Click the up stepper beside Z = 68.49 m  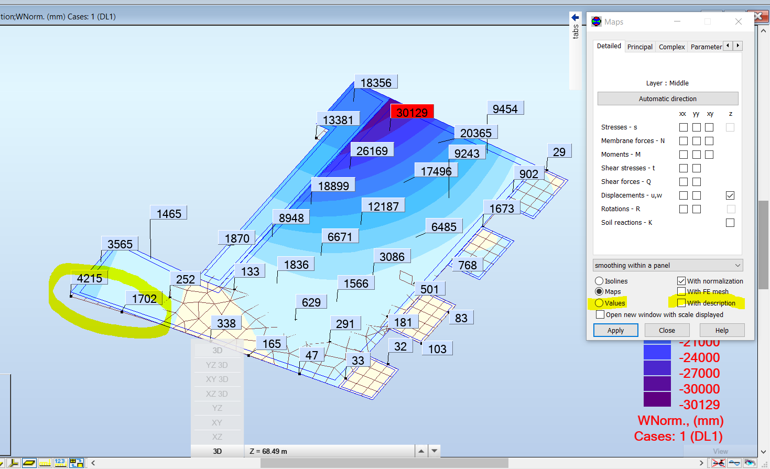coord(421,451)
